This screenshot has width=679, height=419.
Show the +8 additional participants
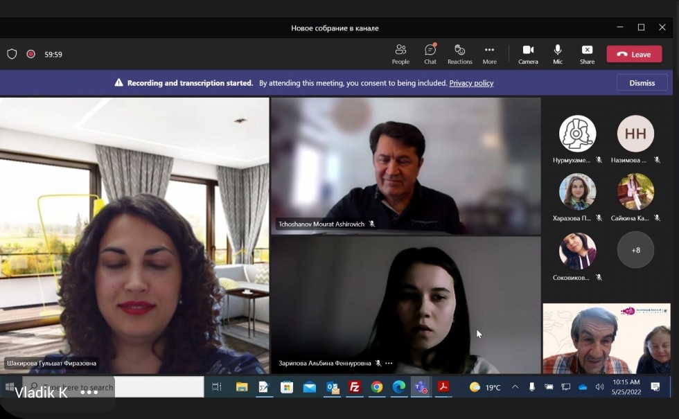(635, 250)
